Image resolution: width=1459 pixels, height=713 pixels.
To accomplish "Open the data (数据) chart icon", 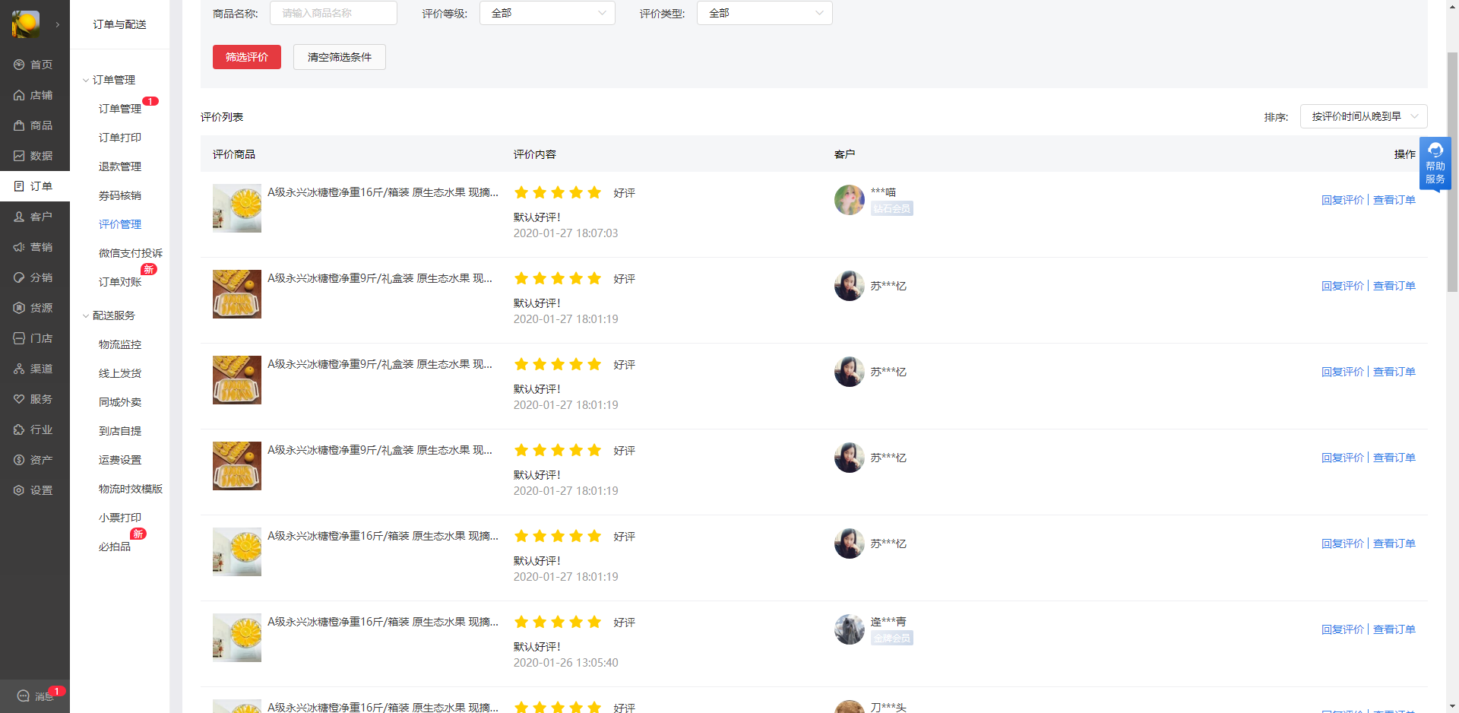I will [20, 156].
